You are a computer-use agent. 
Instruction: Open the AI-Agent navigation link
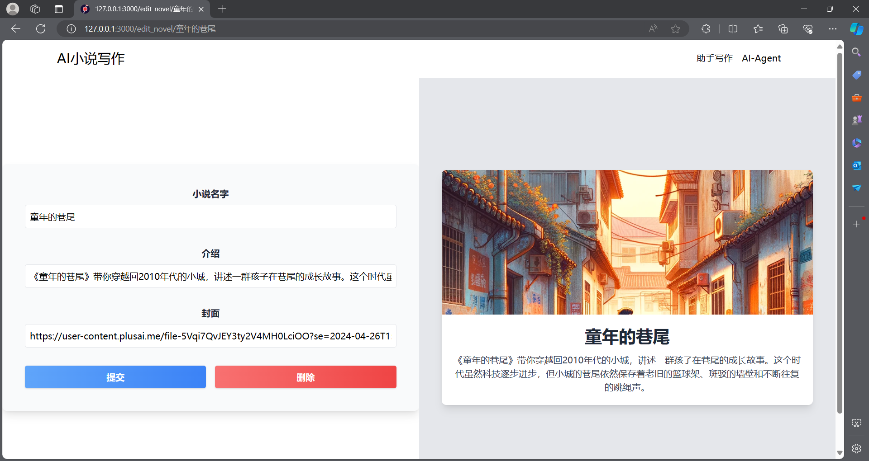click(761, 58)
